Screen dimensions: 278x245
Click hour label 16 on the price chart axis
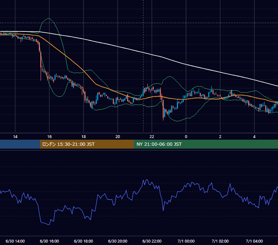pos(49,137)
